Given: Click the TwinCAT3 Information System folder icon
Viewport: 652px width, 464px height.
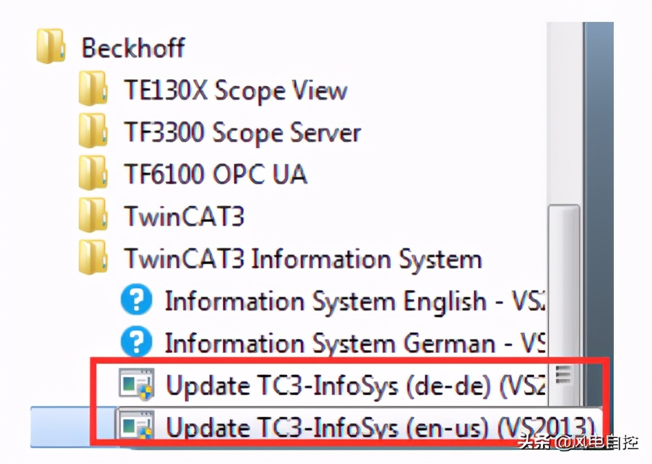Looking at the screenshot, I should [x=93, y=259].
